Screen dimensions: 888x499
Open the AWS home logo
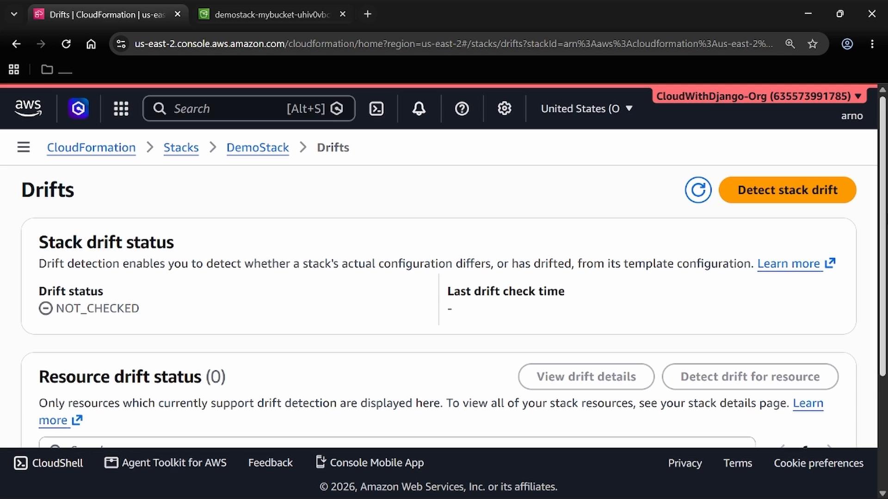pos(28,109)
